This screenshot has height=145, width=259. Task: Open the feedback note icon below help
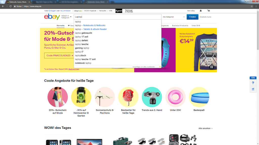click(253, 89)
